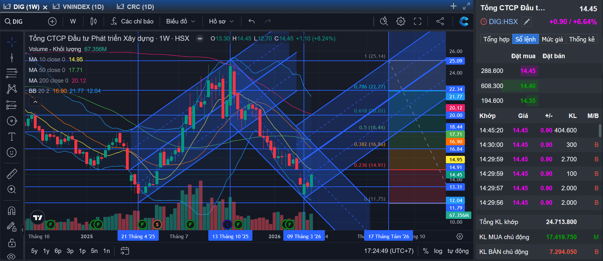Open the 'Tổng hợp' tab
This screenshot has height=261, width=603.
point(496,39)
